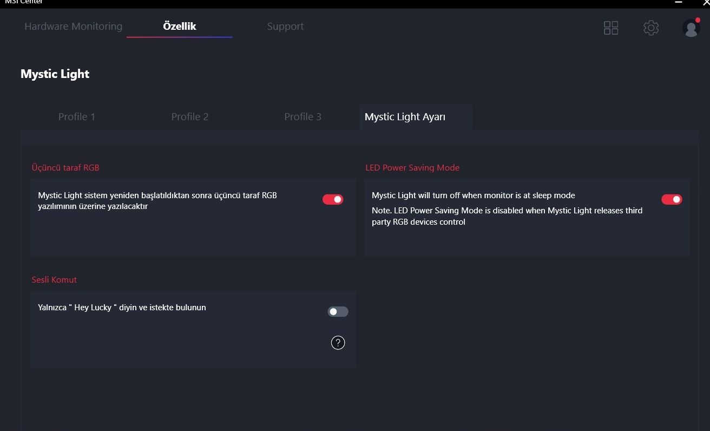Open MSI Center settings gear

pyautogui.click(x=651, y=28)
